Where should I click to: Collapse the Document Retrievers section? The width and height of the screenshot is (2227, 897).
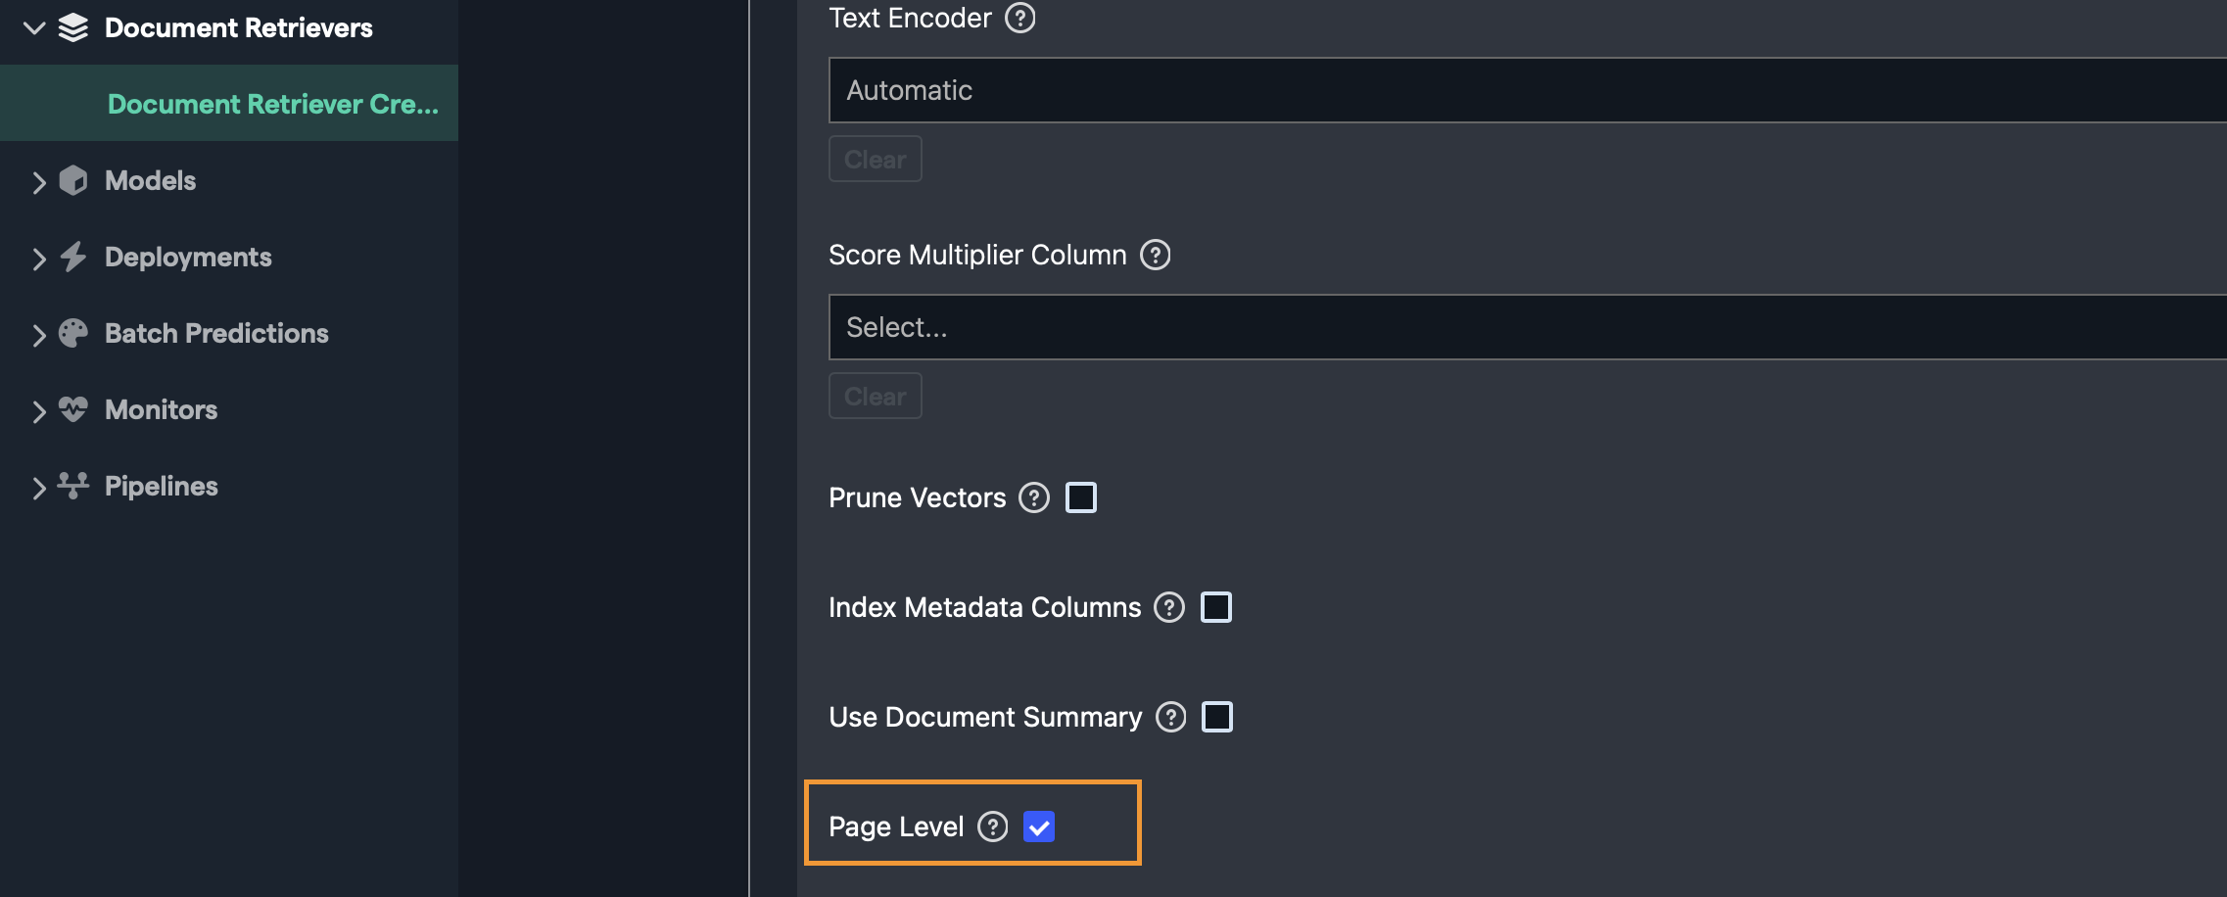click(x=35, y=28)
